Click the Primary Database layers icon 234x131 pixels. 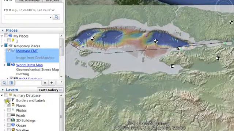pyautogui.click(x=10, y=95)
